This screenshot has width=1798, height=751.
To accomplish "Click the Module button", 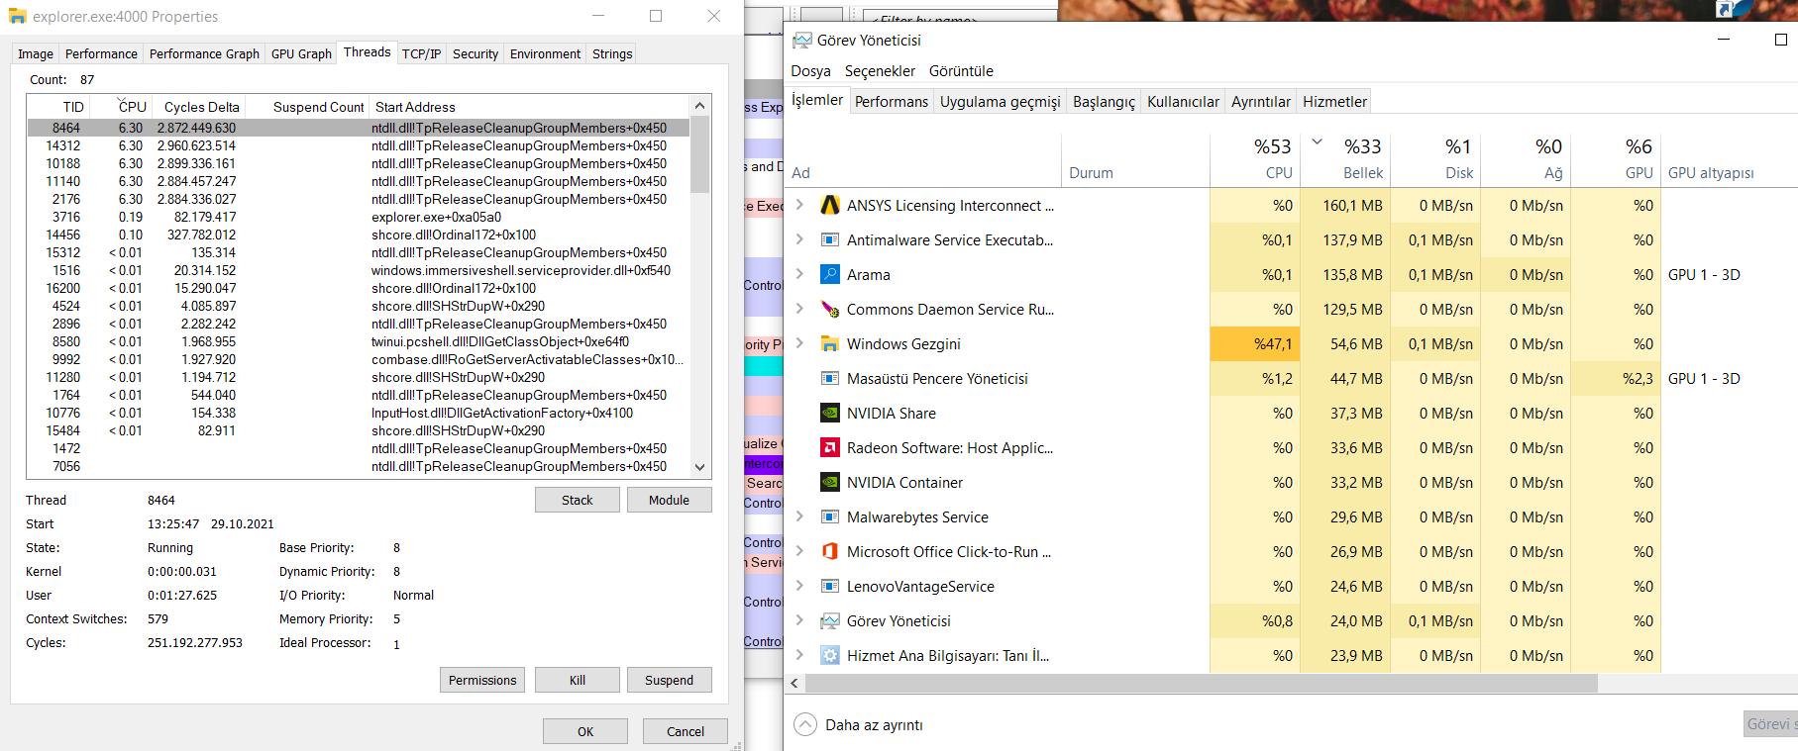I will [x=670, y=501].
